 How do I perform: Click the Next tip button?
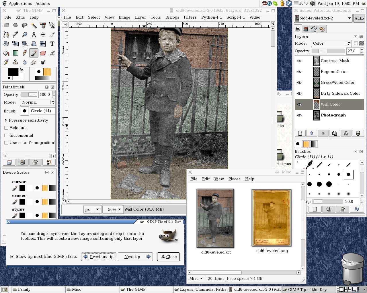point(135,257)
